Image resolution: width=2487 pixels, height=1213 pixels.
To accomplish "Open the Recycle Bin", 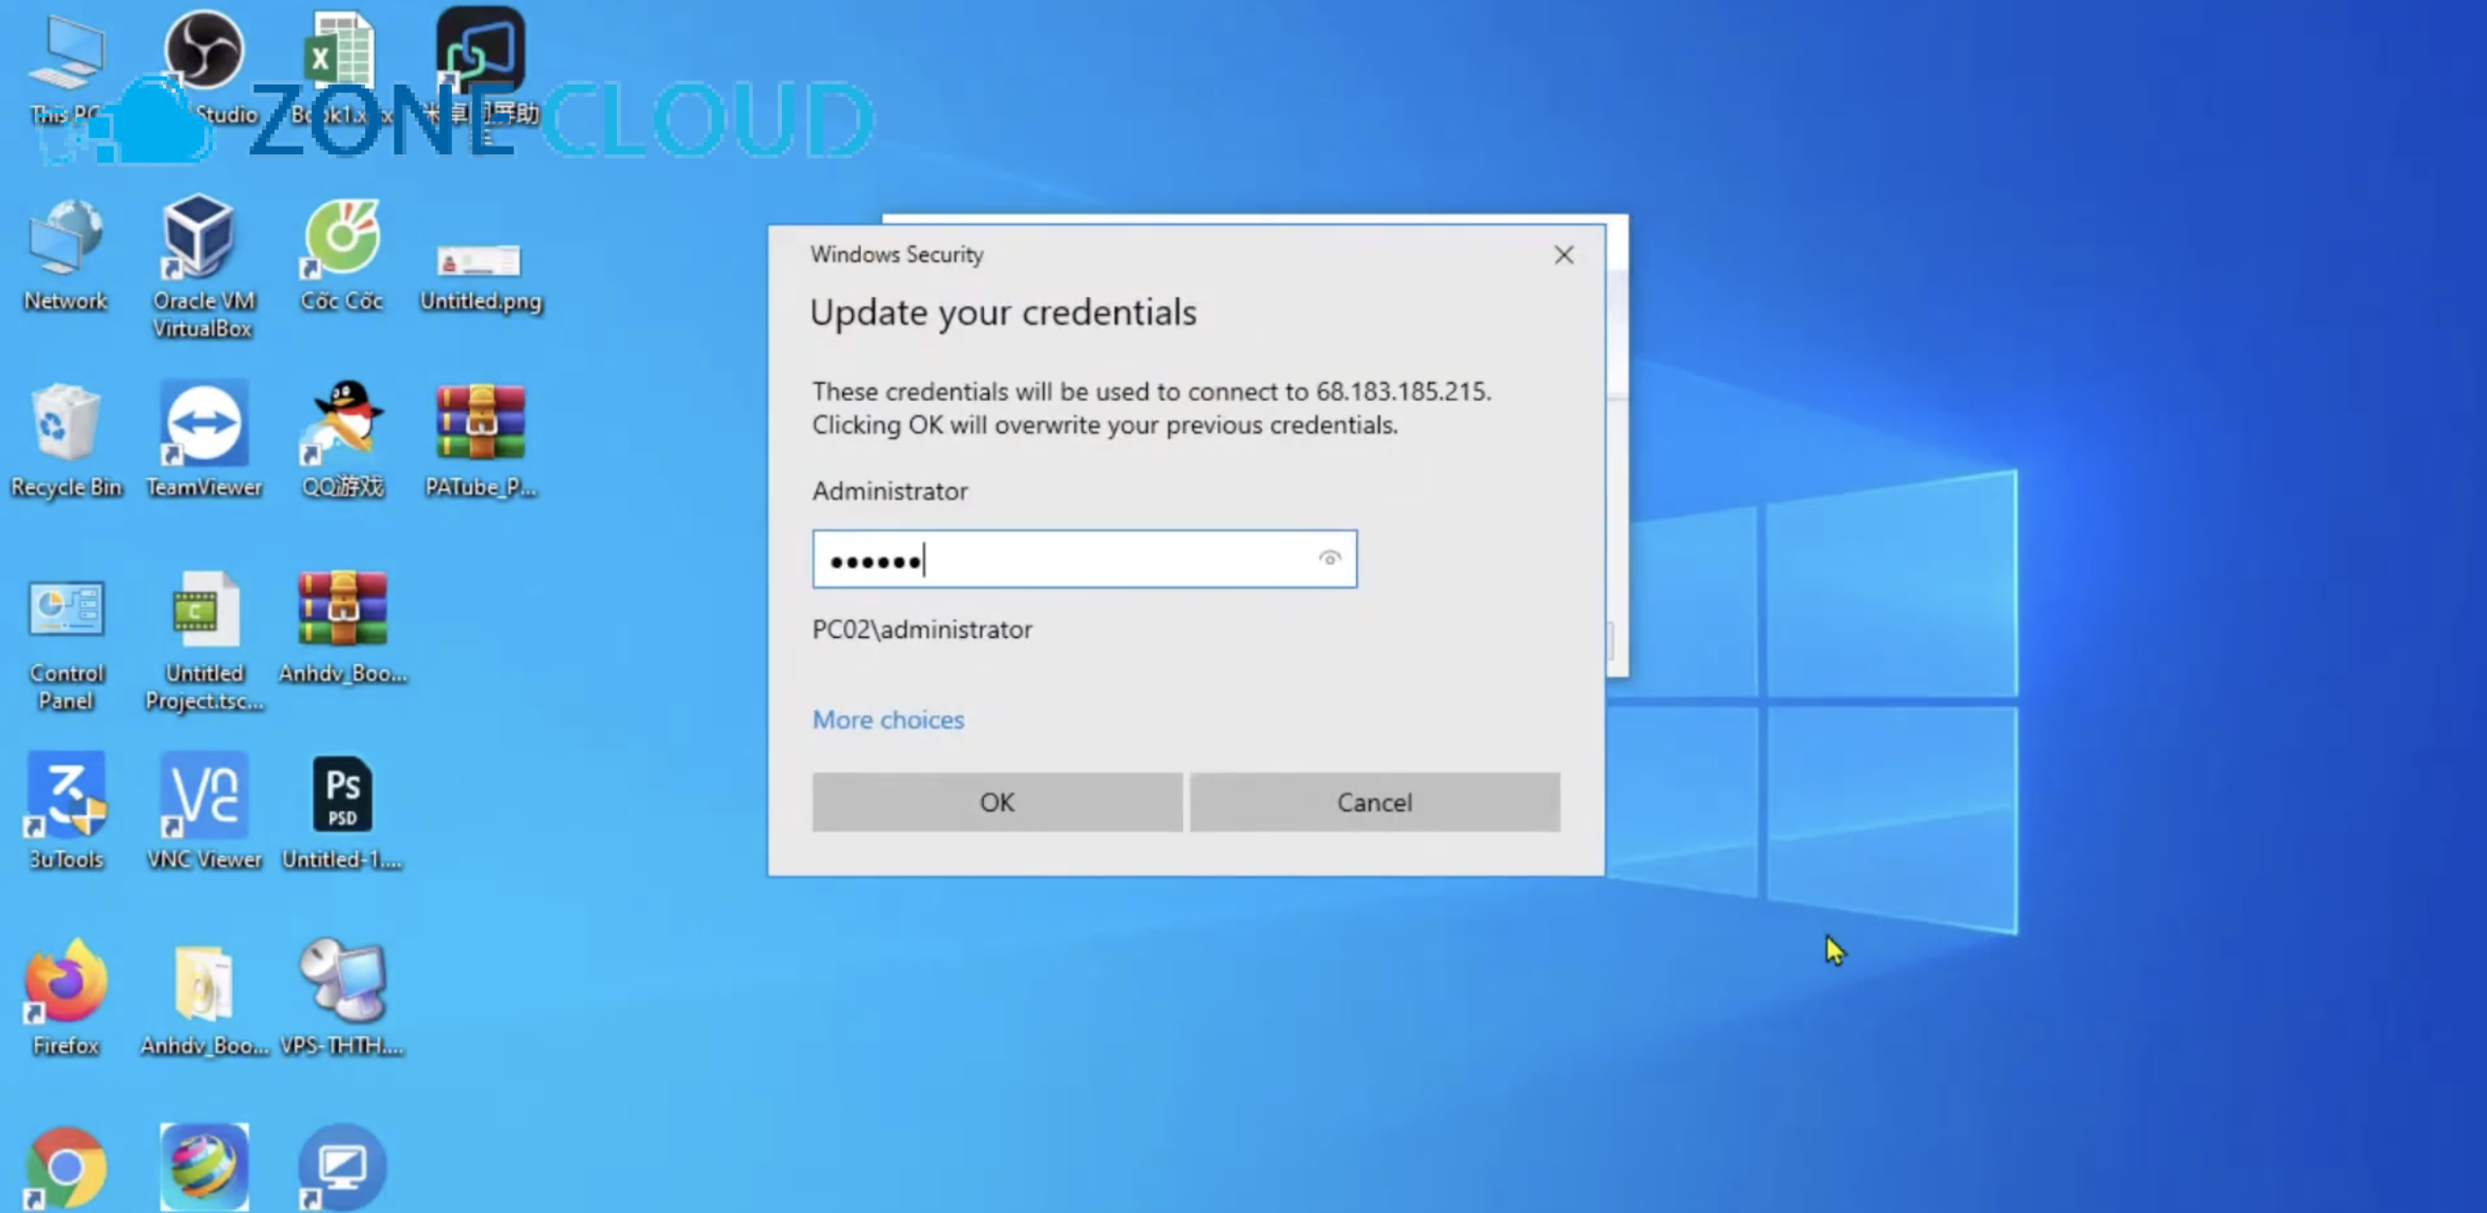I will (x=66, y=441).
